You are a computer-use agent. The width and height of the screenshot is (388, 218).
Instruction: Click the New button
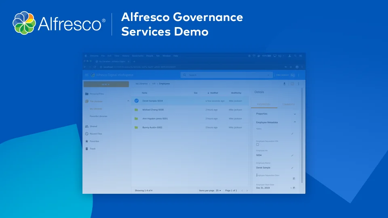(x=106, y=84)
